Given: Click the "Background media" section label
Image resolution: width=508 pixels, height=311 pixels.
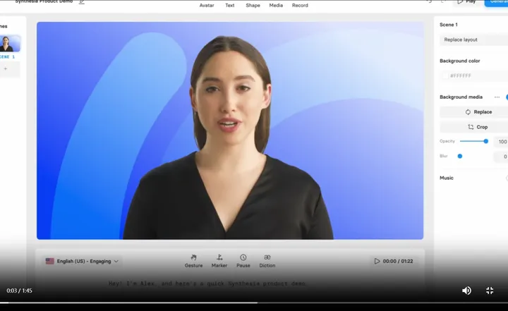Looking at the screenshot, I should pos(461,97).
